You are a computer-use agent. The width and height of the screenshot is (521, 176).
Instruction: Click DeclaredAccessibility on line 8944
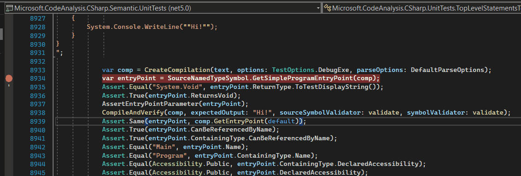pyautogui.click(x=378, y=165)
